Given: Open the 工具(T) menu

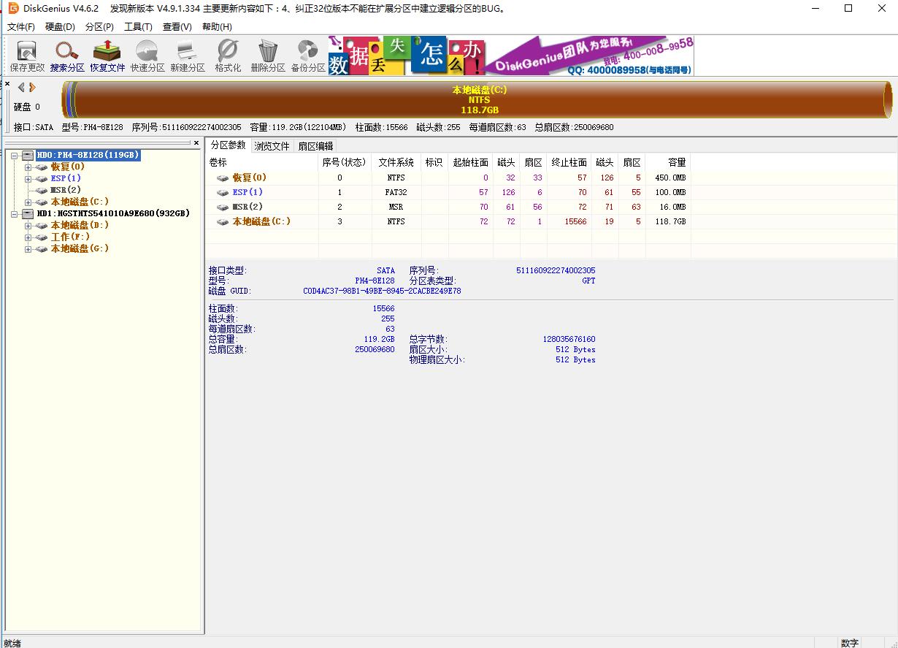Looking at the screenshot, I should (138, 27).
